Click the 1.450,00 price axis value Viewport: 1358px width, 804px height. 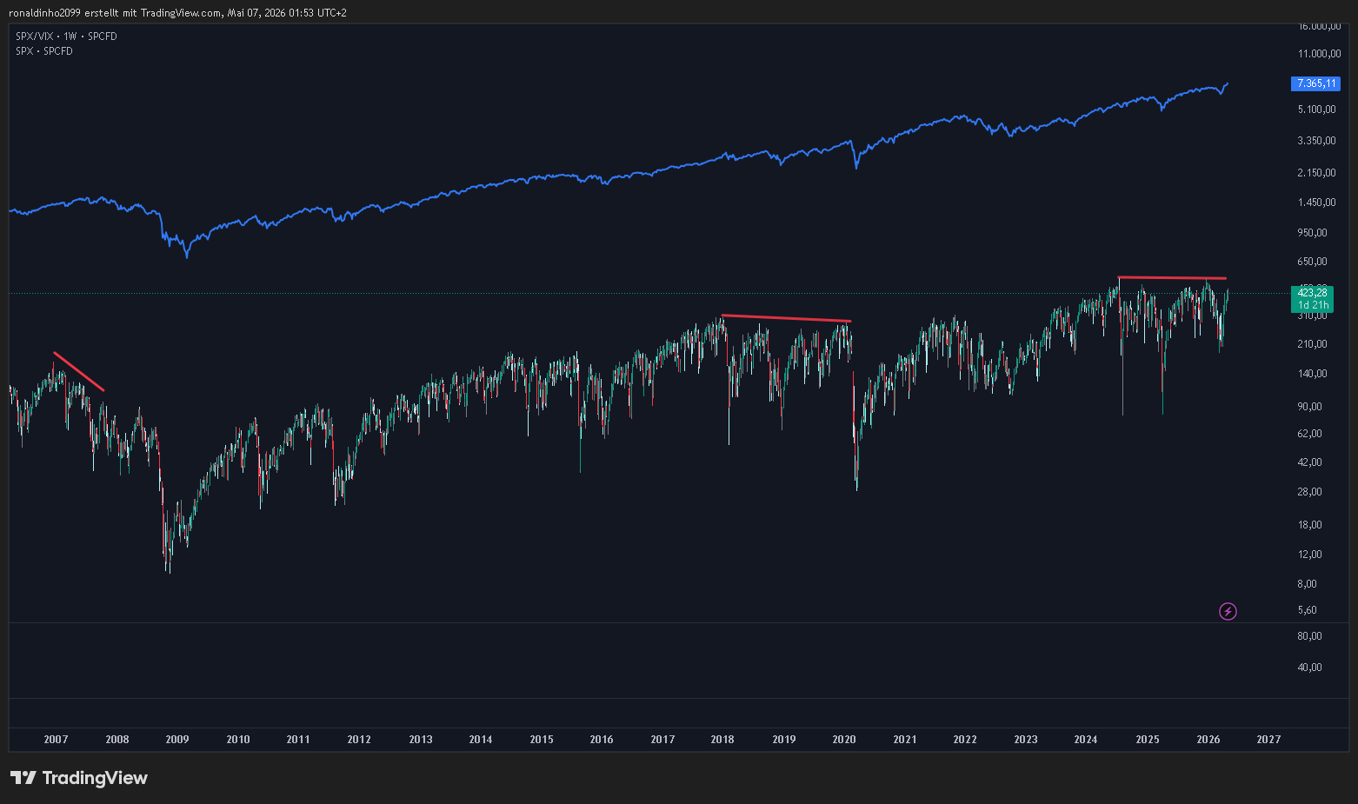(x=1317, y=203)
